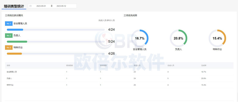
Task: Click the 5 完成人员 cell for 负责人
Action: (x=168, y=79)
